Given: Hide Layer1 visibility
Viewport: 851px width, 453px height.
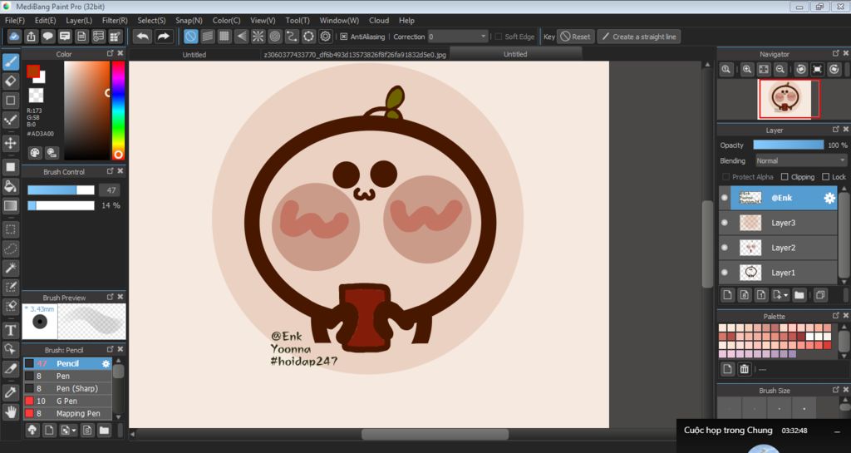Looking at the screenshot, I should coord(724,273).
